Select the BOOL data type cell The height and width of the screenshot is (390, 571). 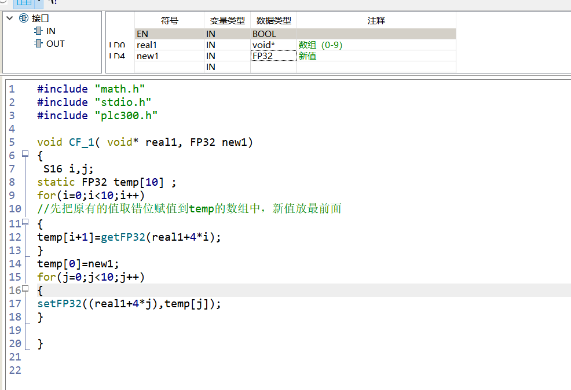(x=273, y=34)
